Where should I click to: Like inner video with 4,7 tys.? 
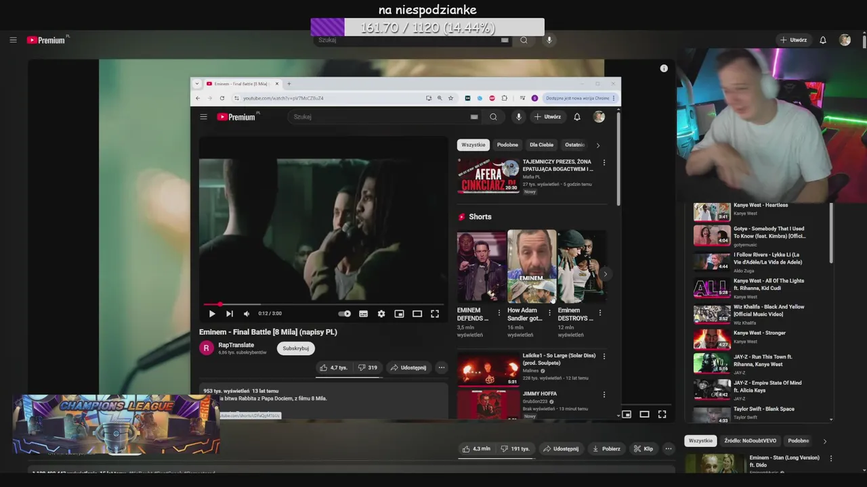pos(334,368)
